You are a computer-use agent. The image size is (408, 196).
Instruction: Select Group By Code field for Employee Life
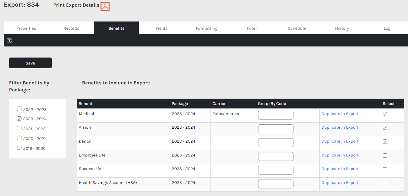276,156
